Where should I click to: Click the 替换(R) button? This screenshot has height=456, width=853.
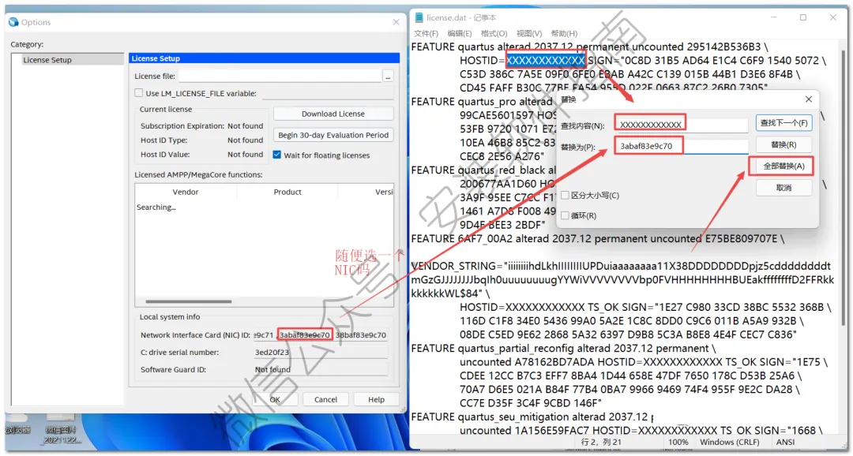point(784,144)
